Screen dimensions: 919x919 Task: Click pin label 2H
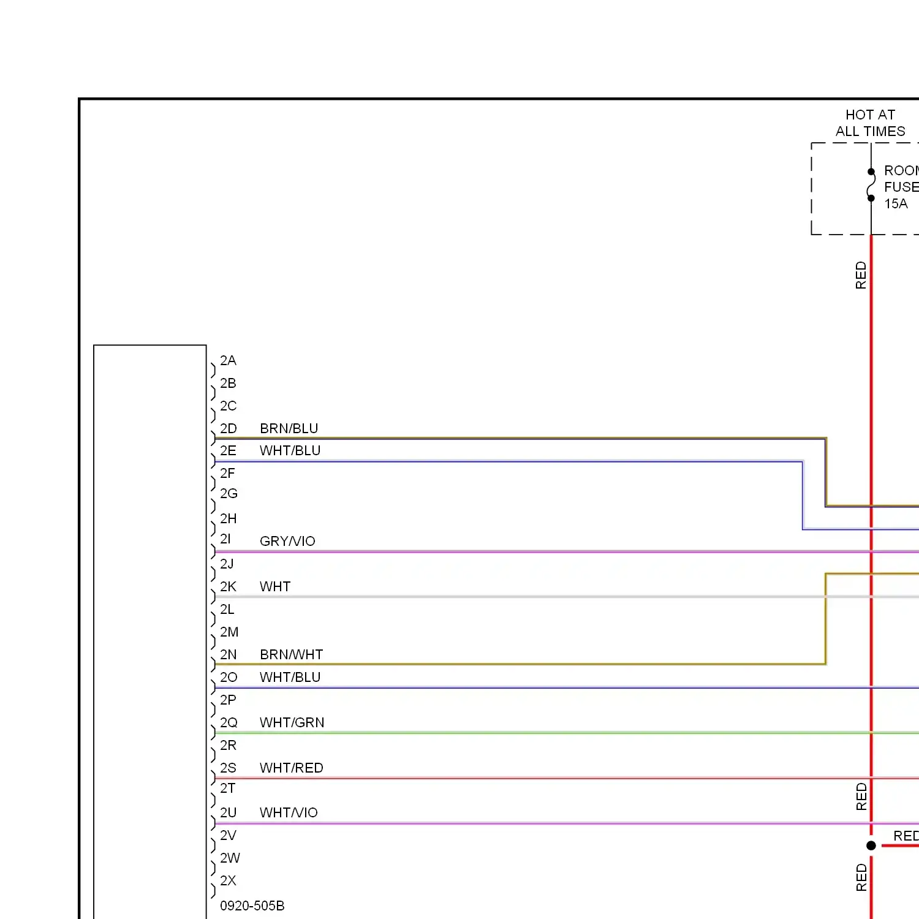228,518
